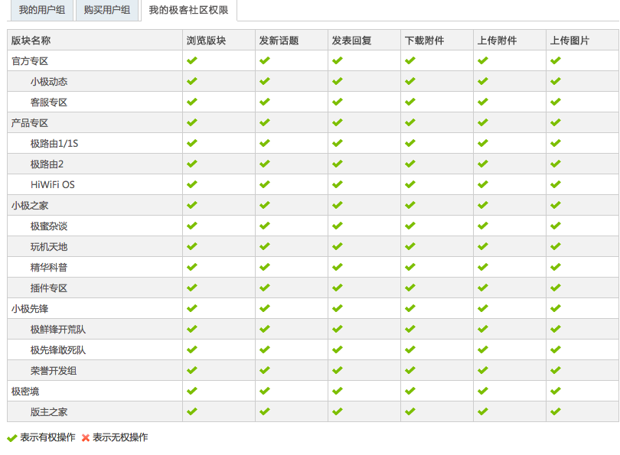Select the 精华科普 row name
620x455 pixels.
(x=49, y=268)
